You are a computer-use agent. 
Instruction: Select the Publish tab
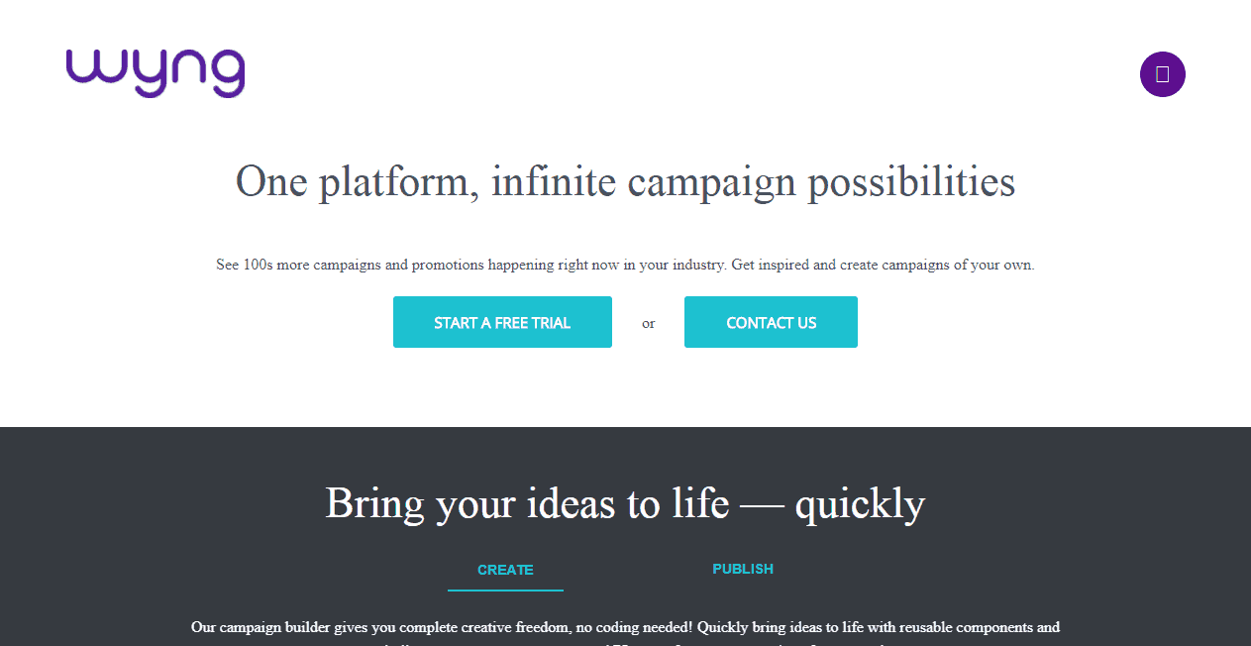(743, 569)
